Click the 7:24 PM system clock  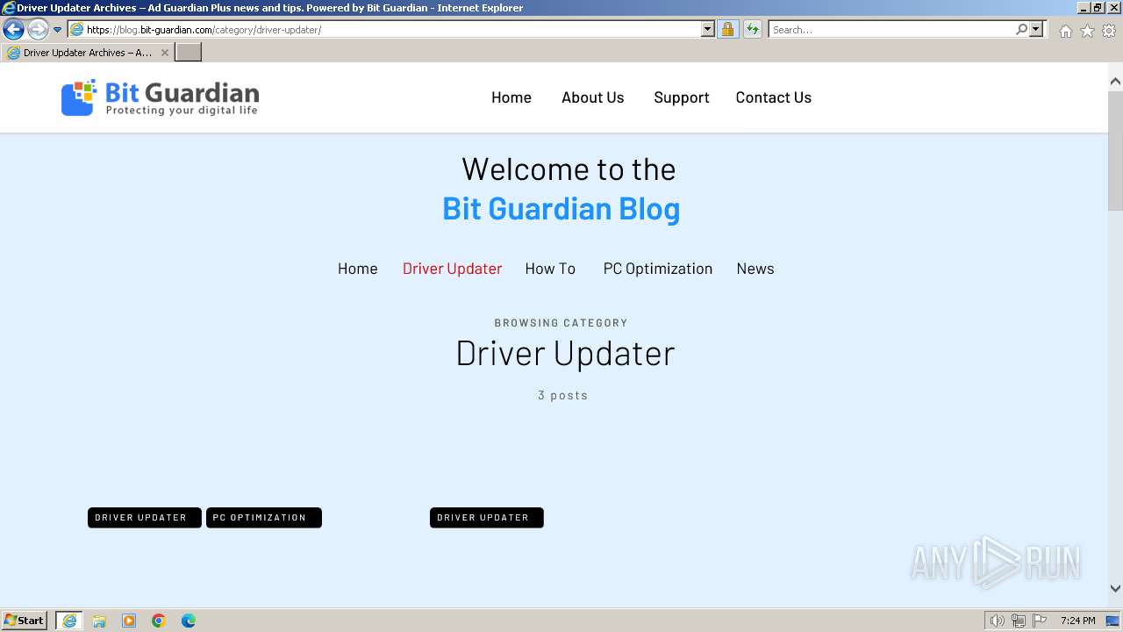1077,621
